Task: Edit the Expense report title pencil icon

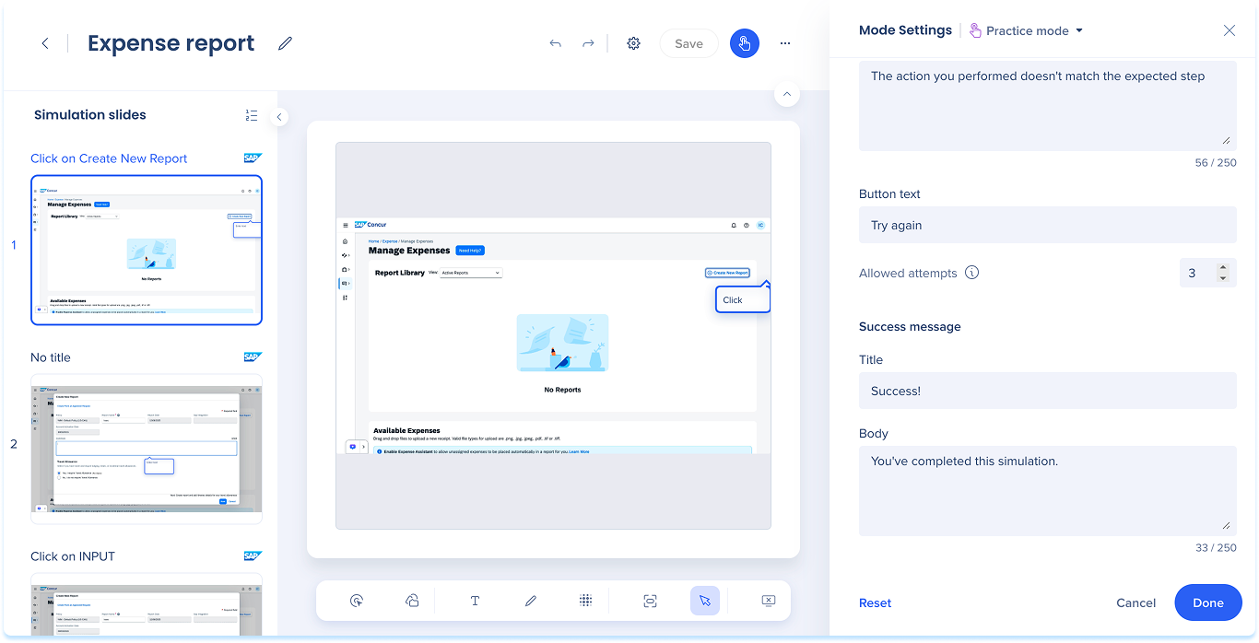Action: (285, 43)
